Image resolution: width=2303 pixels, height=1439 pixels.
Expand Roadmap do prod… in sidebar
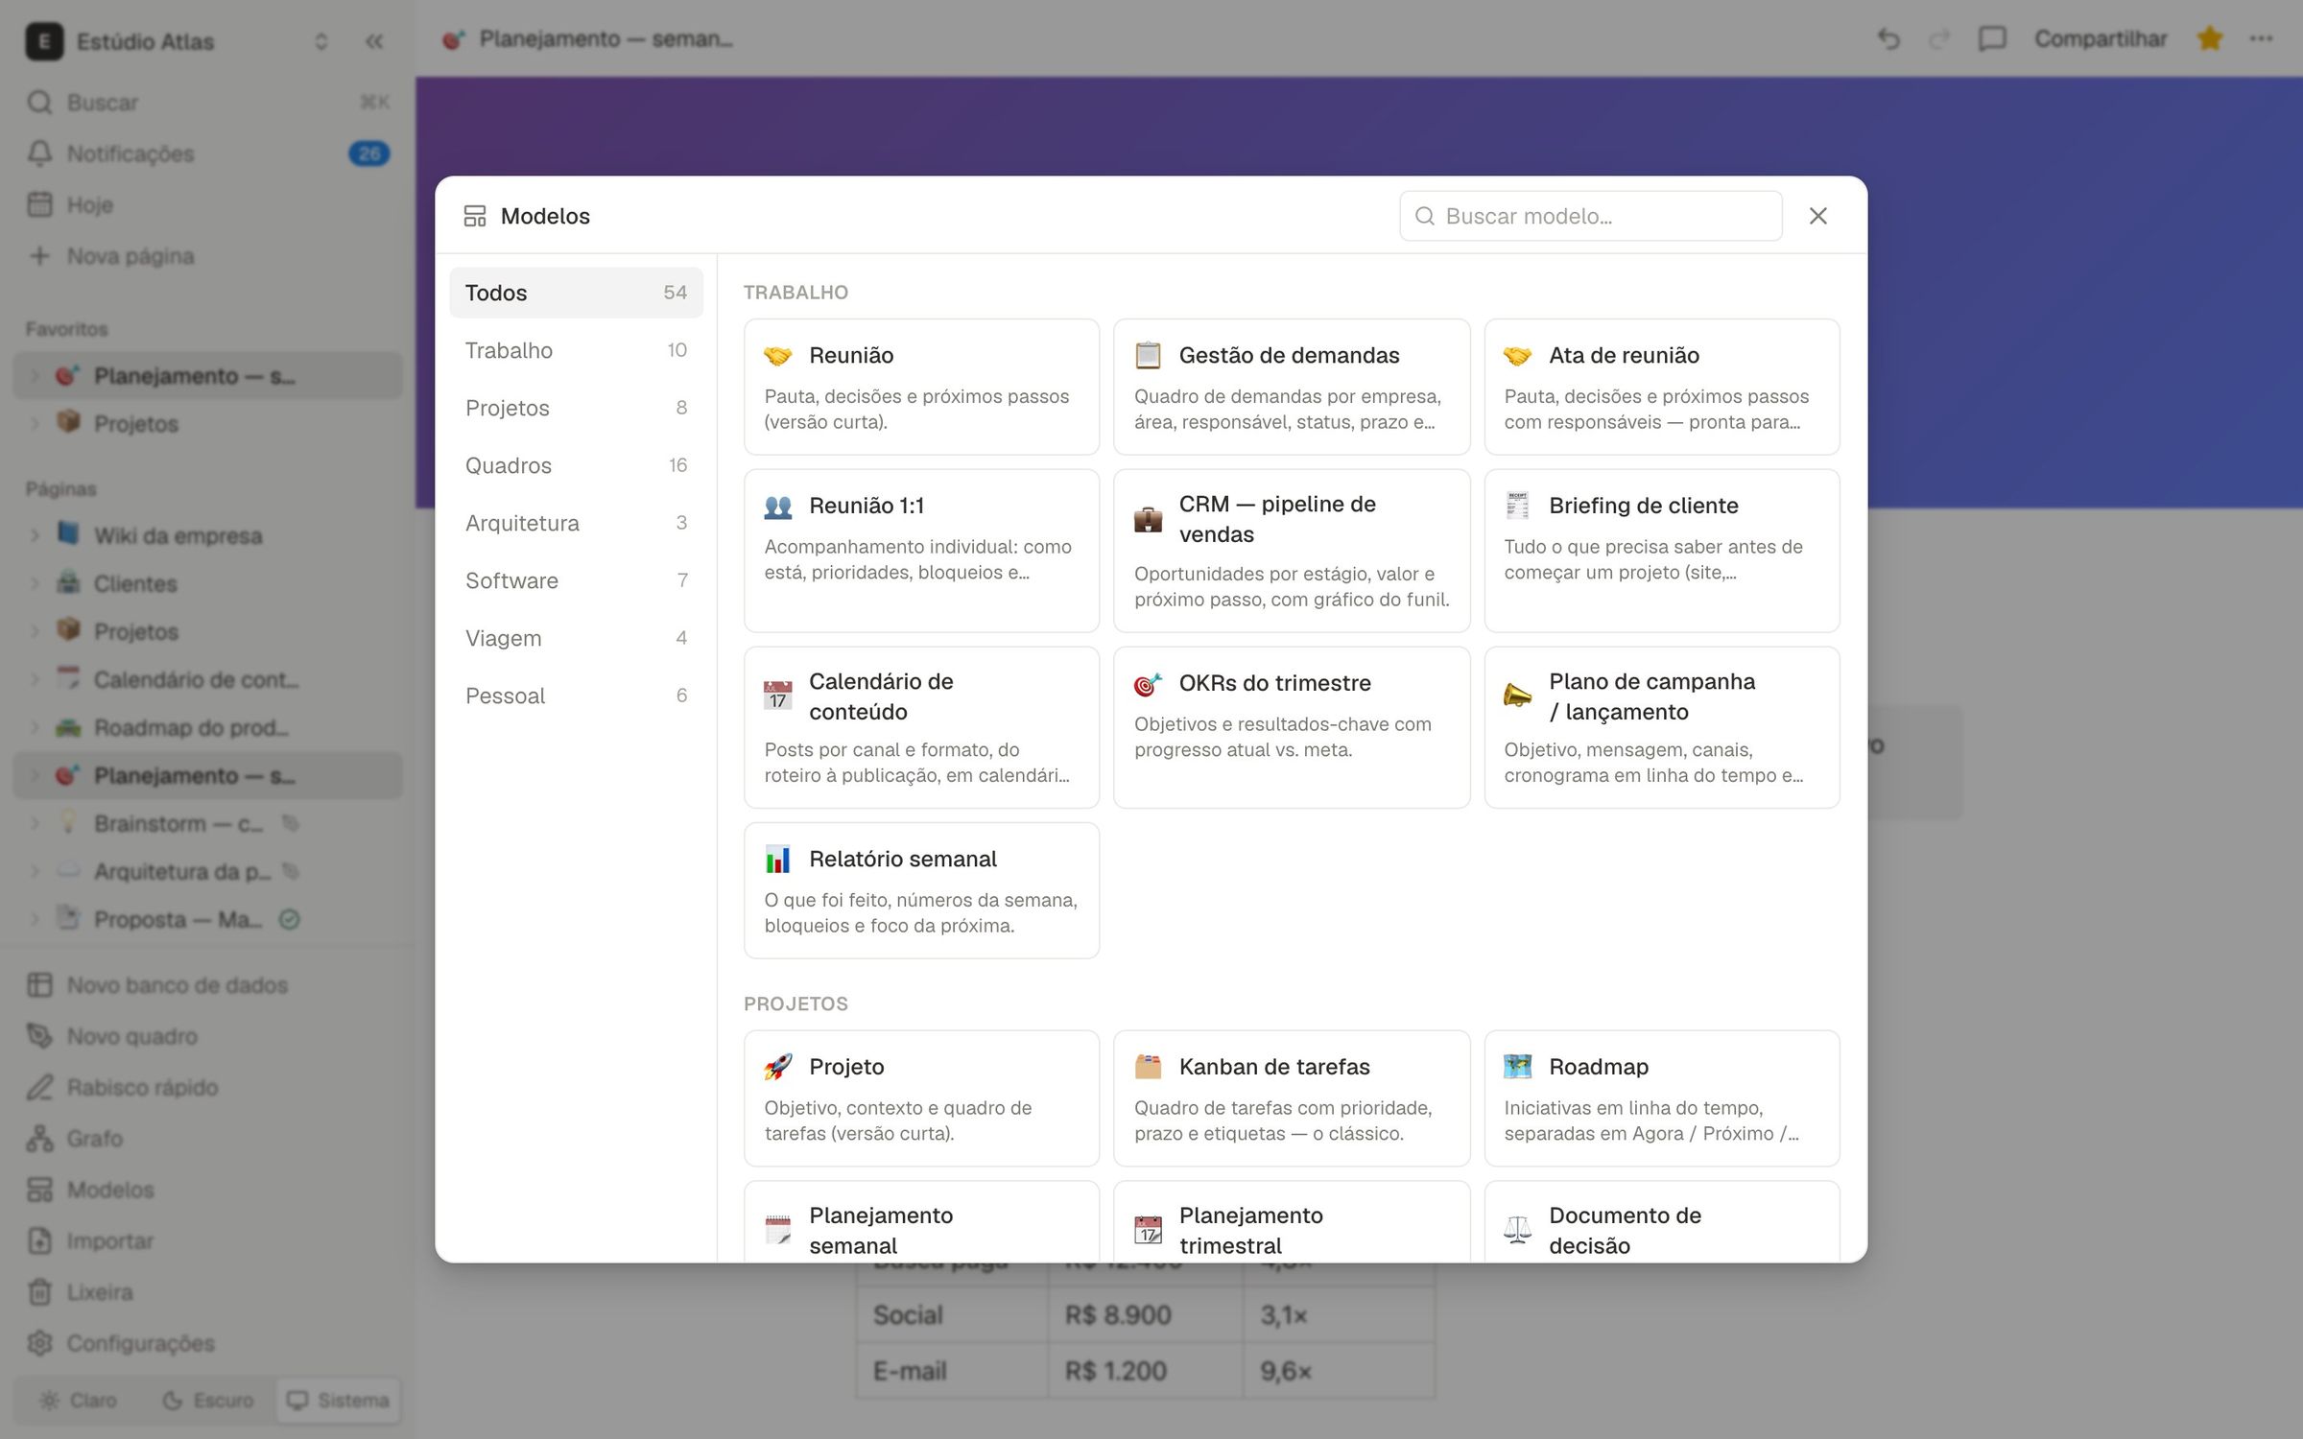(35, 727)
